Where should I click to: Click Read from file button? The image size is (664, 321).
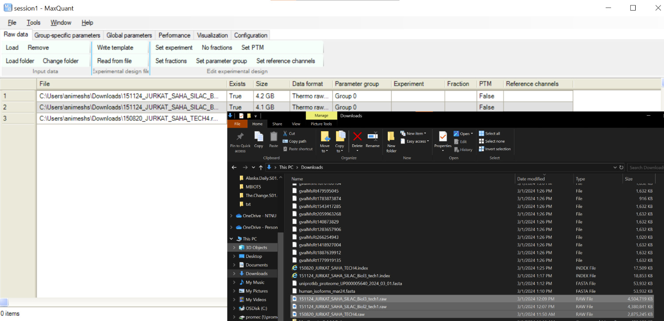[115, 61]
